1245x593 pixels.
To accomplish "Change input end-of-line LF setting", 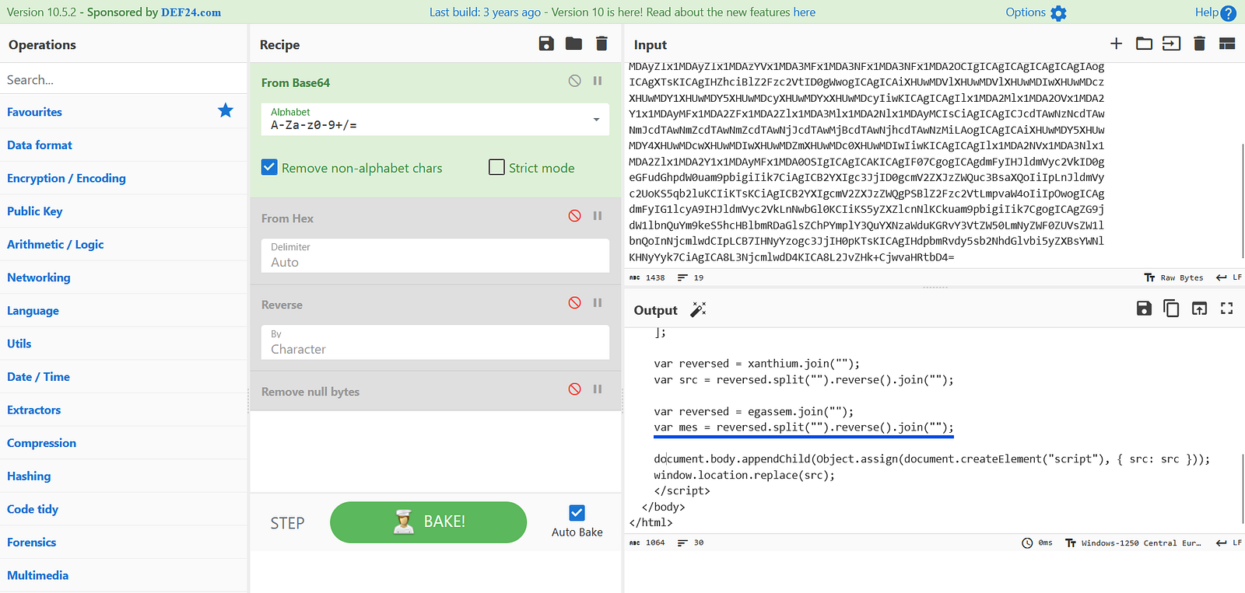I will [1229, 277].
